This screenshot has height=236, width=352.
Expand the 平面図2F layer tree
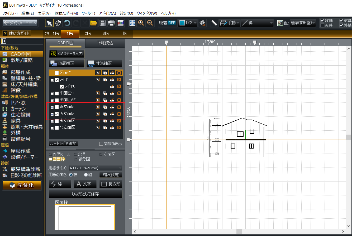pyautogui.click(x=52, y=100)
